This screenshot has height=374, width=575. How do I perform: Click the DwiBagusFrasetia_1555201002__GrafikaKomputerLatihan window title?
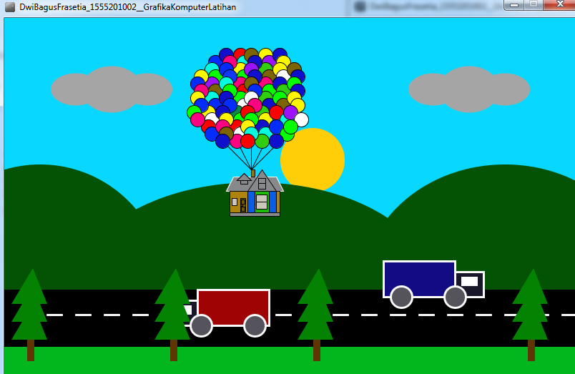click(x=127, y=7)
